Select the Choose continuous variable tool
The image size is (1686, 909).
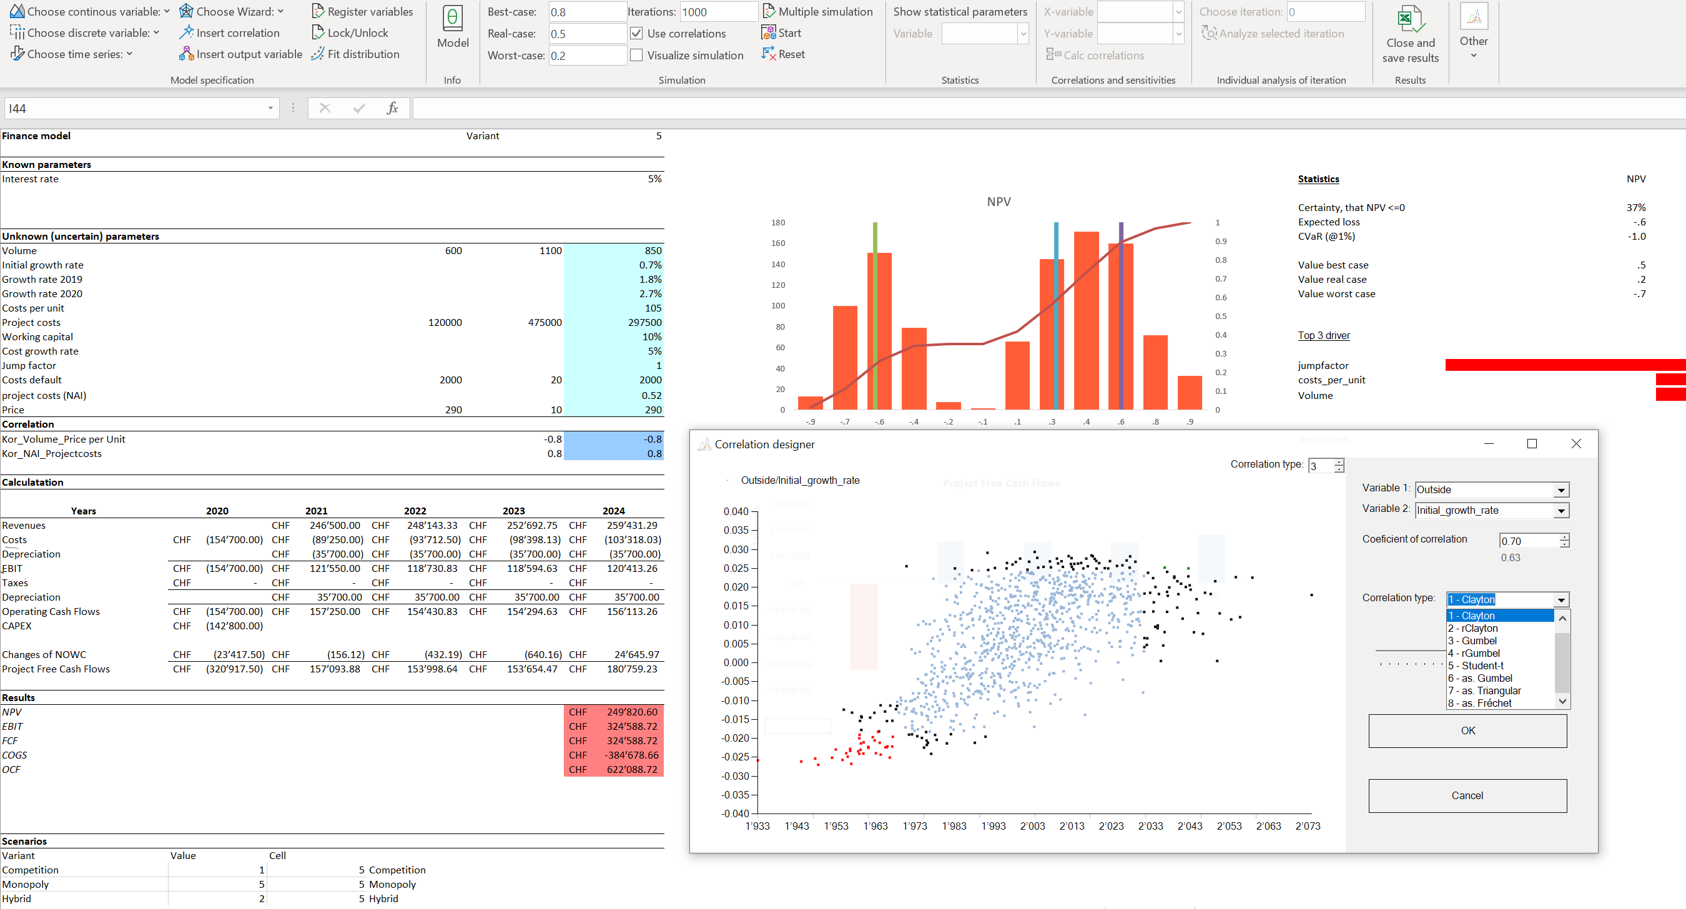[87, 11]
